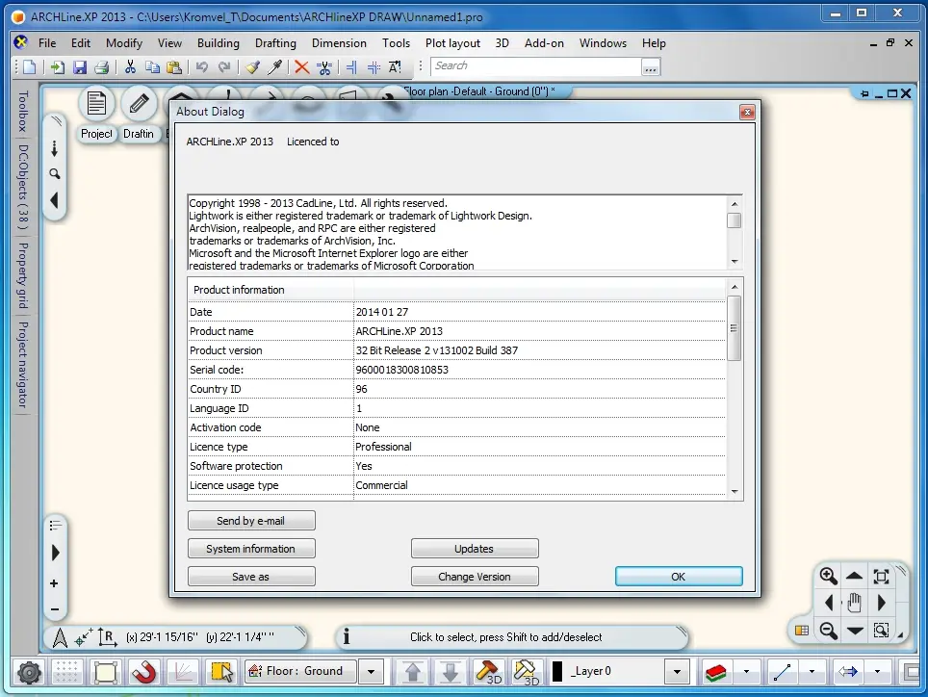Click the pan left arrow

point(829,603)
